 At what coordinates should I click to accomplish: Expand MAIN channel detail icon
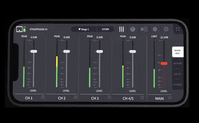(x=170, y=97)
